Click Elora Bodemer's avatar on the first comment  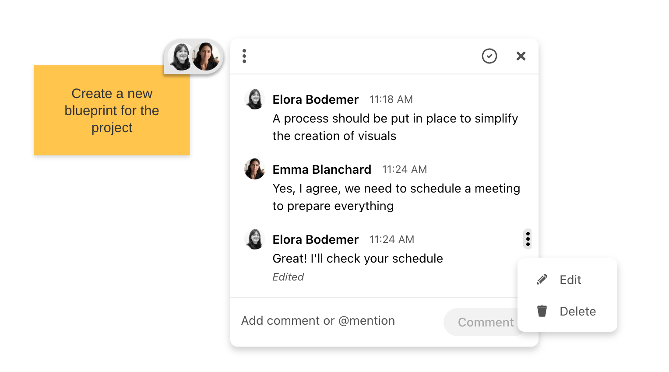[x=254, y=99]
